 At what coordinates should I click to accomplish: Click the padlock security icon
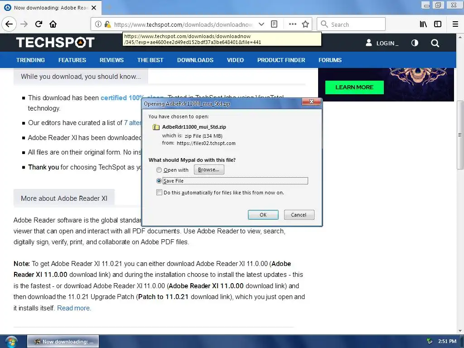(107, 24)
